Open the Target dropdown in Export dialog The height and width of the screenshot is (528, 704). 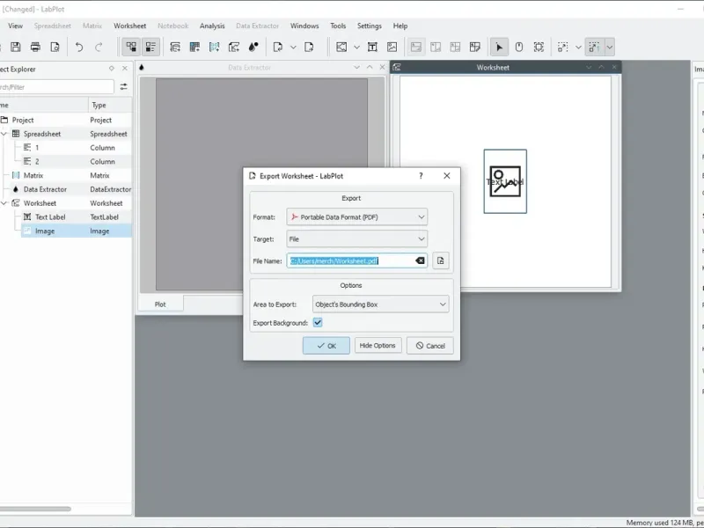click(x=357, y=239)
